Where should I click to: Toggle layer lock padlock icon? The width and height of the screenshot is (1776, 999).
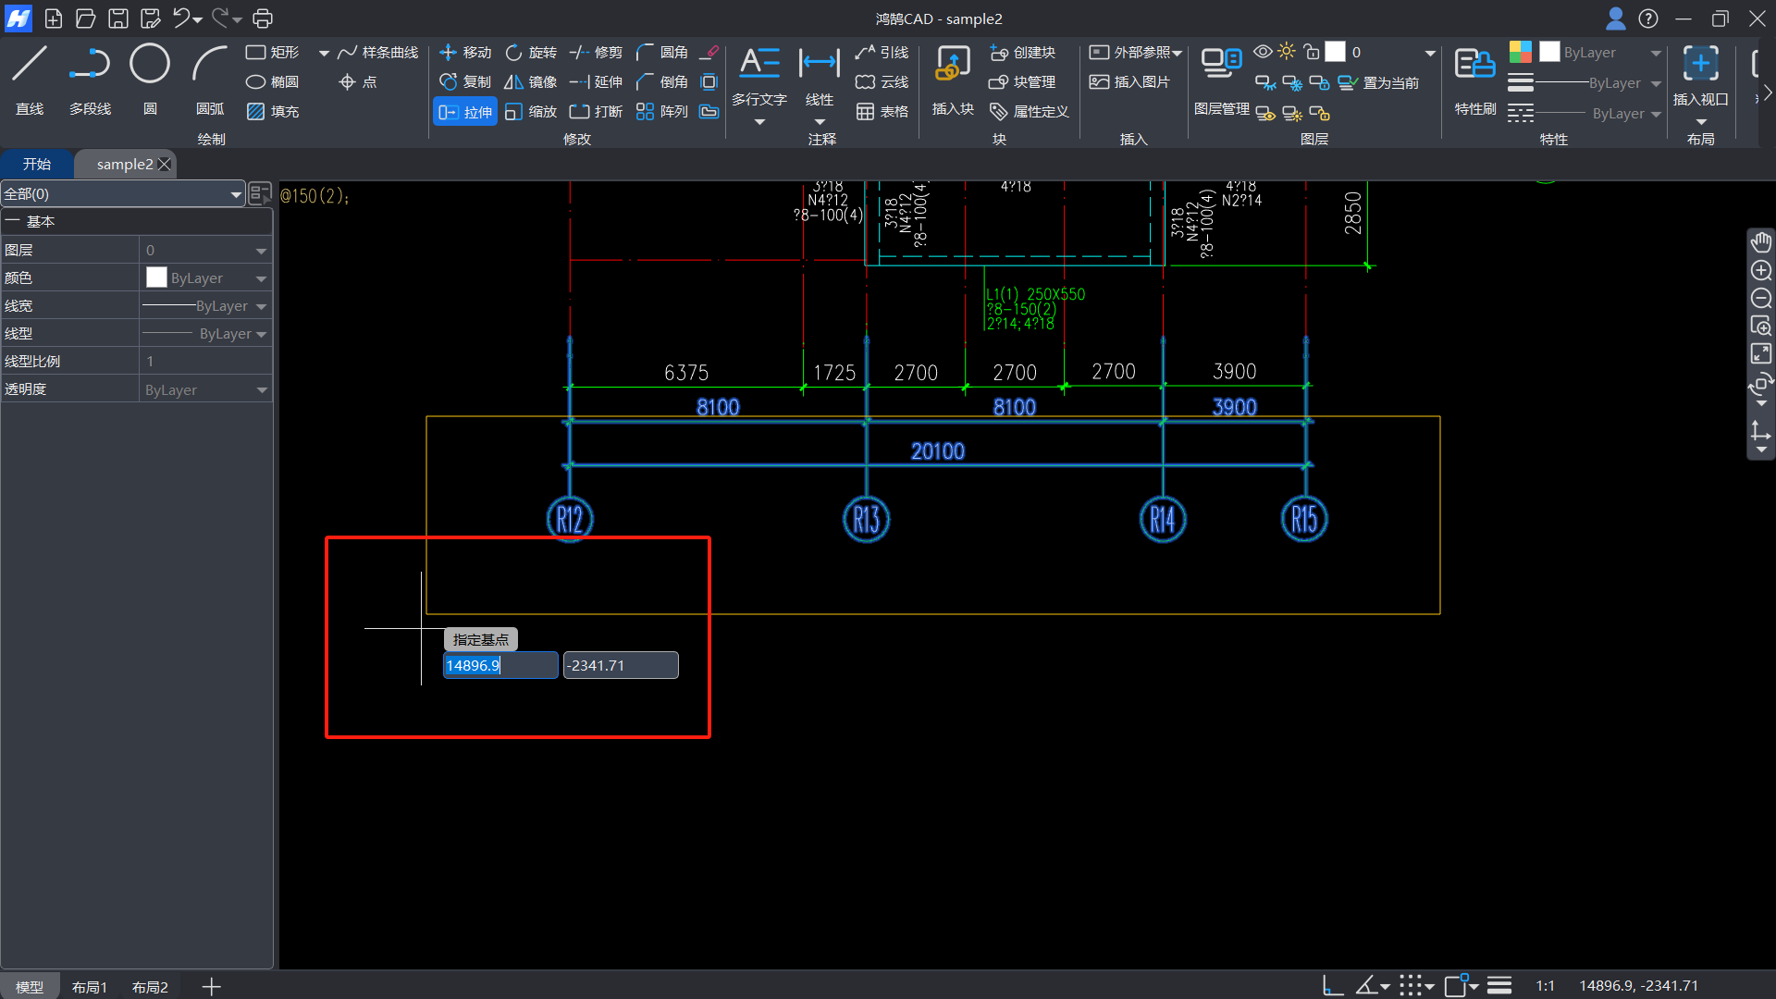1312,52
